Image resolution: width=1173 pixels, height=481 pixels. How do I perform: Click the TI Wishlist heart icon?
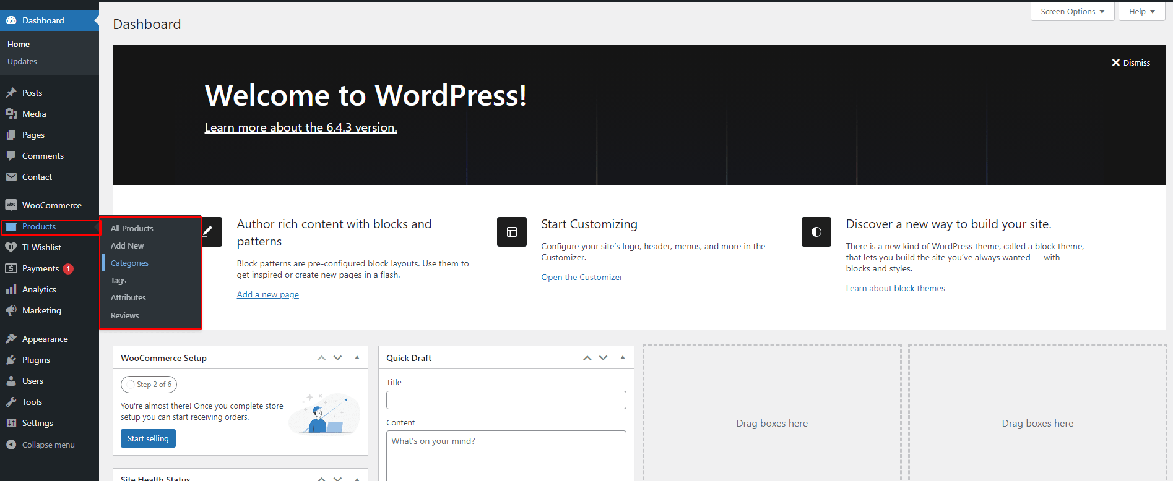click(11, 247)
